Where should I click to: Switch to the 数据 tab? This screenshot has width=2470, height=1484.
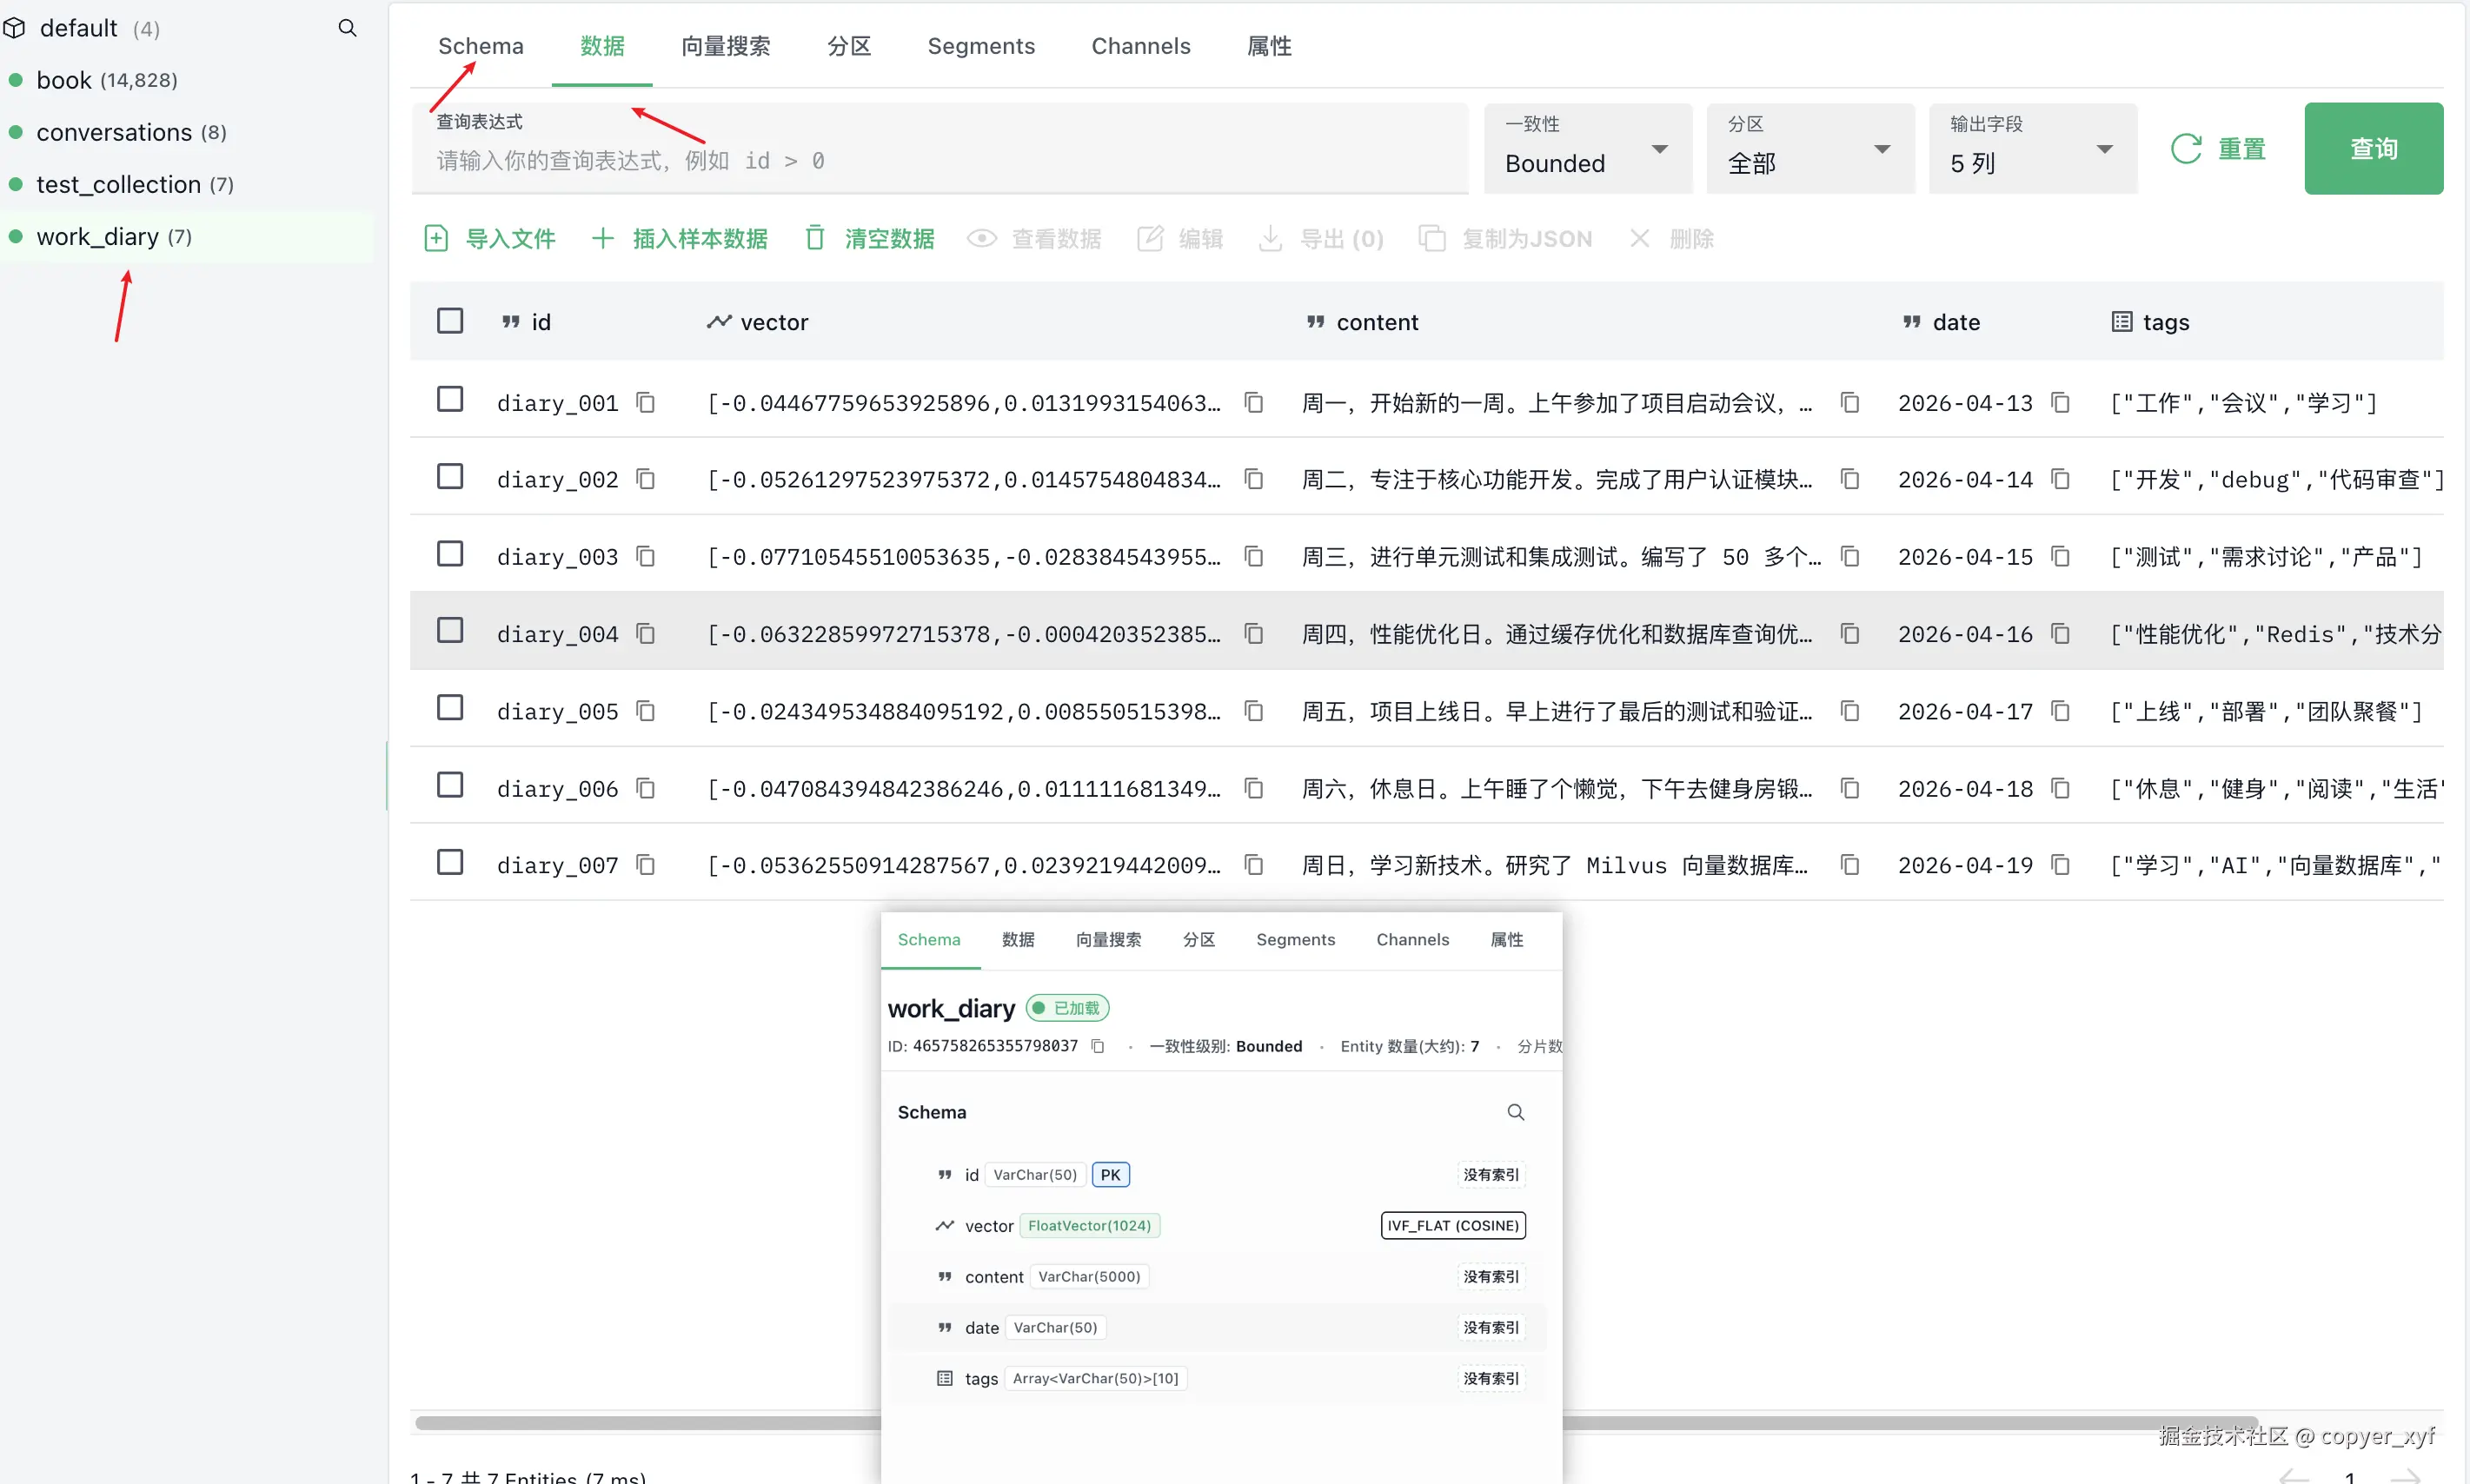[x=602, y=46]
